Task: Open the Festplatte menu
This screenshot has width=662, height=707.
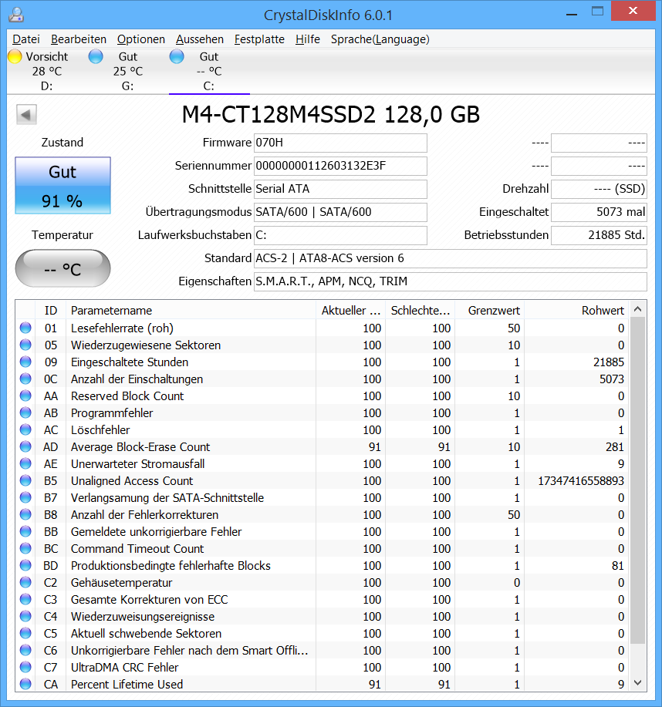Action: point(259,39)
